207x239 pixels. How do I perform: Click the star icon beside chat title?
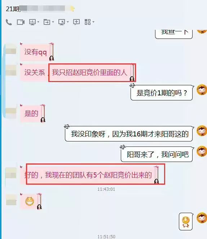tap(72, 9)
